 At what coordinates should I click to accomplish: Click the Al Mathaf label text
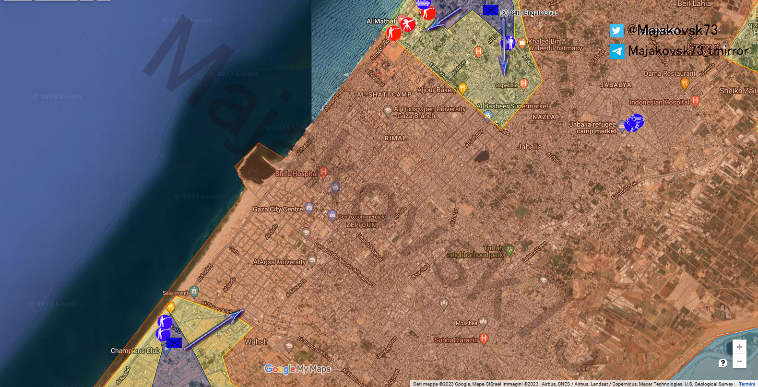[x=381, y=21]
